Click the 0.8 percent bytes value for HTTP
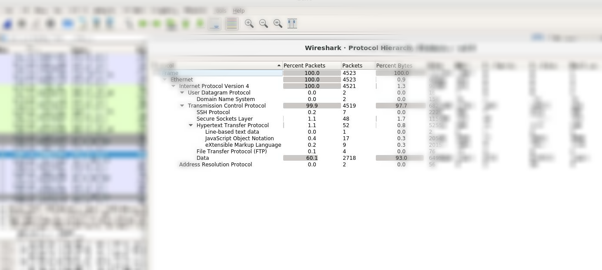Screen dimensions: 602x270 click(401, 125)
